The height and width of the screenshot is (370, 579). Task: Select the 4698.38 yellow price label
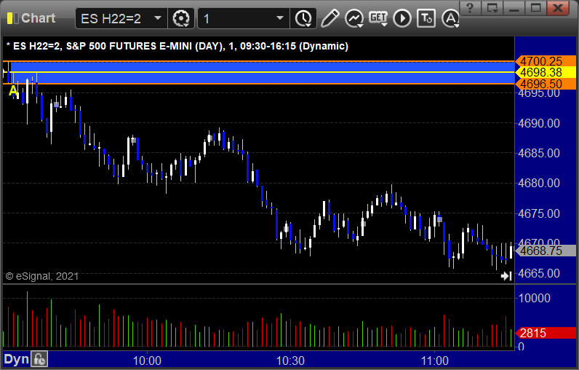(546, 72)
